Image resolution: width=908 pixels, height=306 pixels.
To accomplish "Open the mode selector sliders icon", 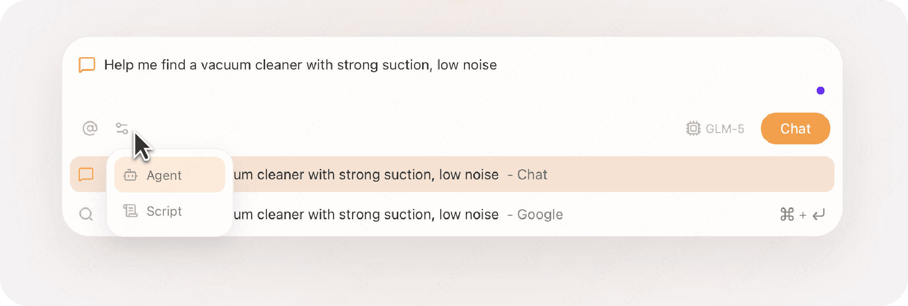I will click(x=122, y=129).
